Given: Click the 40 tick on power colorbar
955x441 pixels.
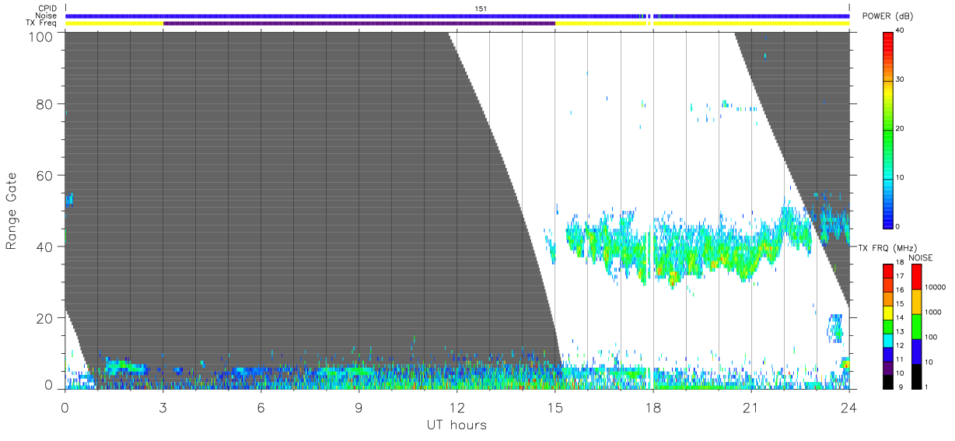Looking at the screenshot, I should [901, 31].
